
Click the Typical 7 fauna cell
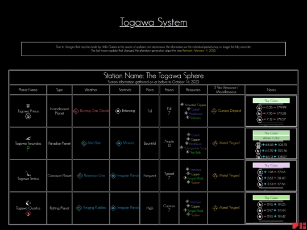[x=169, y=175]
